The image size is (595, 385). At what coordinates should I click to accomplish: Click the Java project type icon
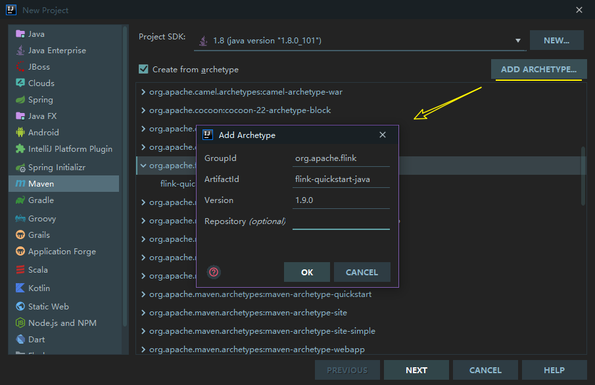point(20,34)
